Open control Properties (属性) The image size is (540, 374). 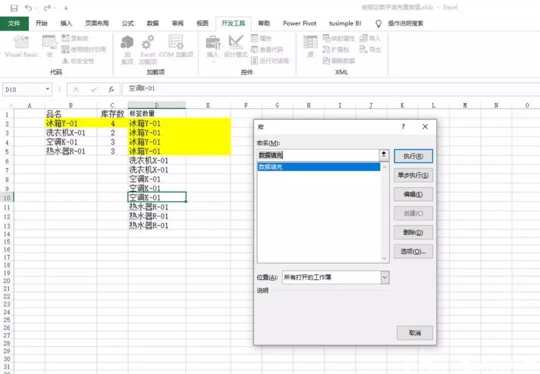(261, 38)
